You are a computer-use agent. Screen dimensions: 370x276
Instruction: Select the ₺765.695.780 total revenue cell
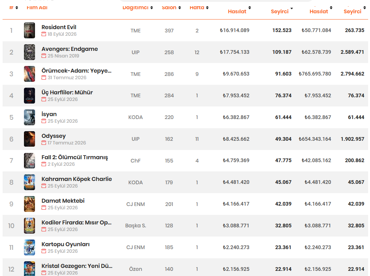(315, 74)
